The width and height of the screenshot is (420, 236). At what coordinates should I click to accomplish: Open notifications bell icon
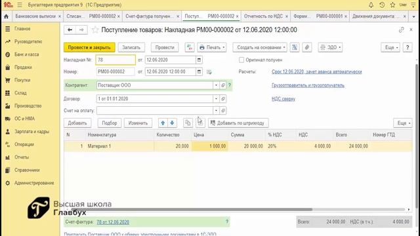371,5
